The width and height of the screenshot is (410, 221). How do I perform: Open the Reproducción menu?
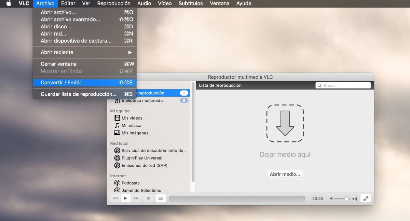pos(114,3)
